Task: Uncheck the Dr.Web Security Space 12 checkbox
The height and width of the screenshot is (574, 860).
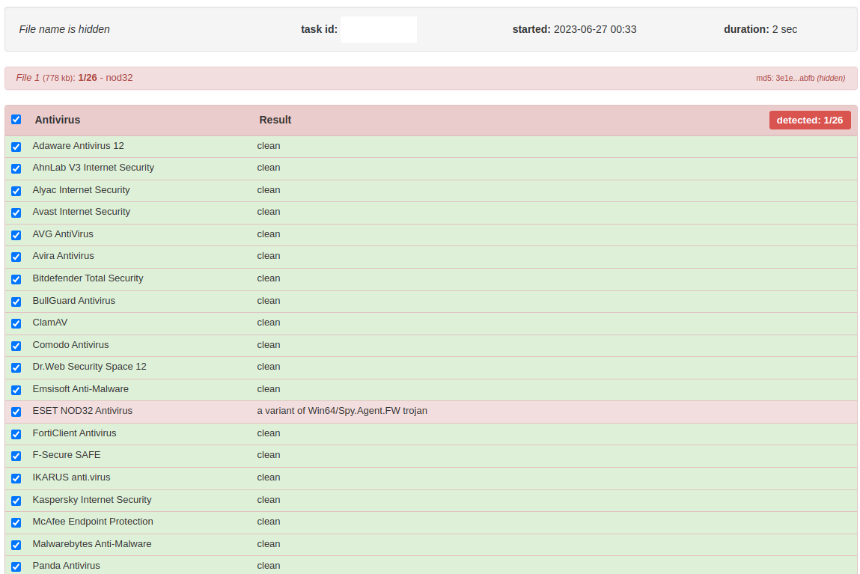Action: [x=16, y=368]
